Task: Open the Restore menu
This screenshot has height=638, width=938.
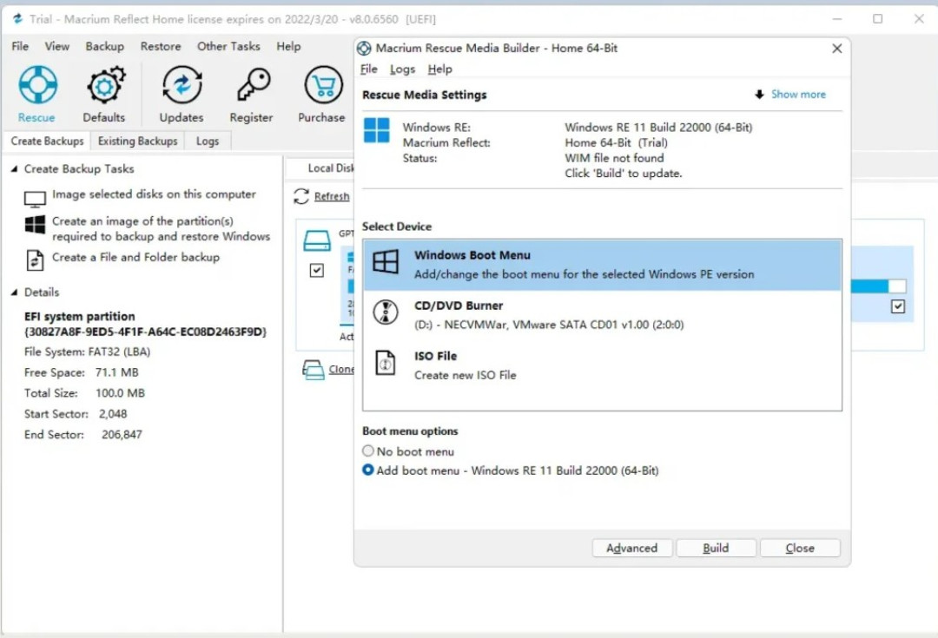Action: click(161, 46)
